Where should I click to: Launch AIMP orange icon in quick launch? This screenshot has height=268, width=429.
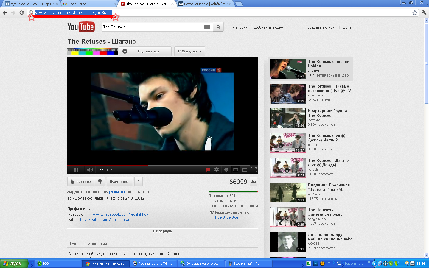322,264
